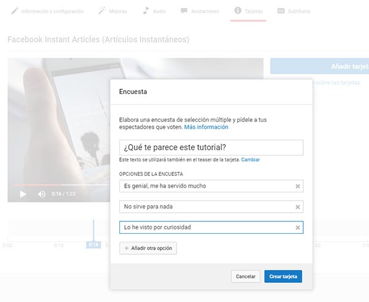Select the Tarjetas tab
The height and width of the screenshot is (302, 369).
(248, 11)
